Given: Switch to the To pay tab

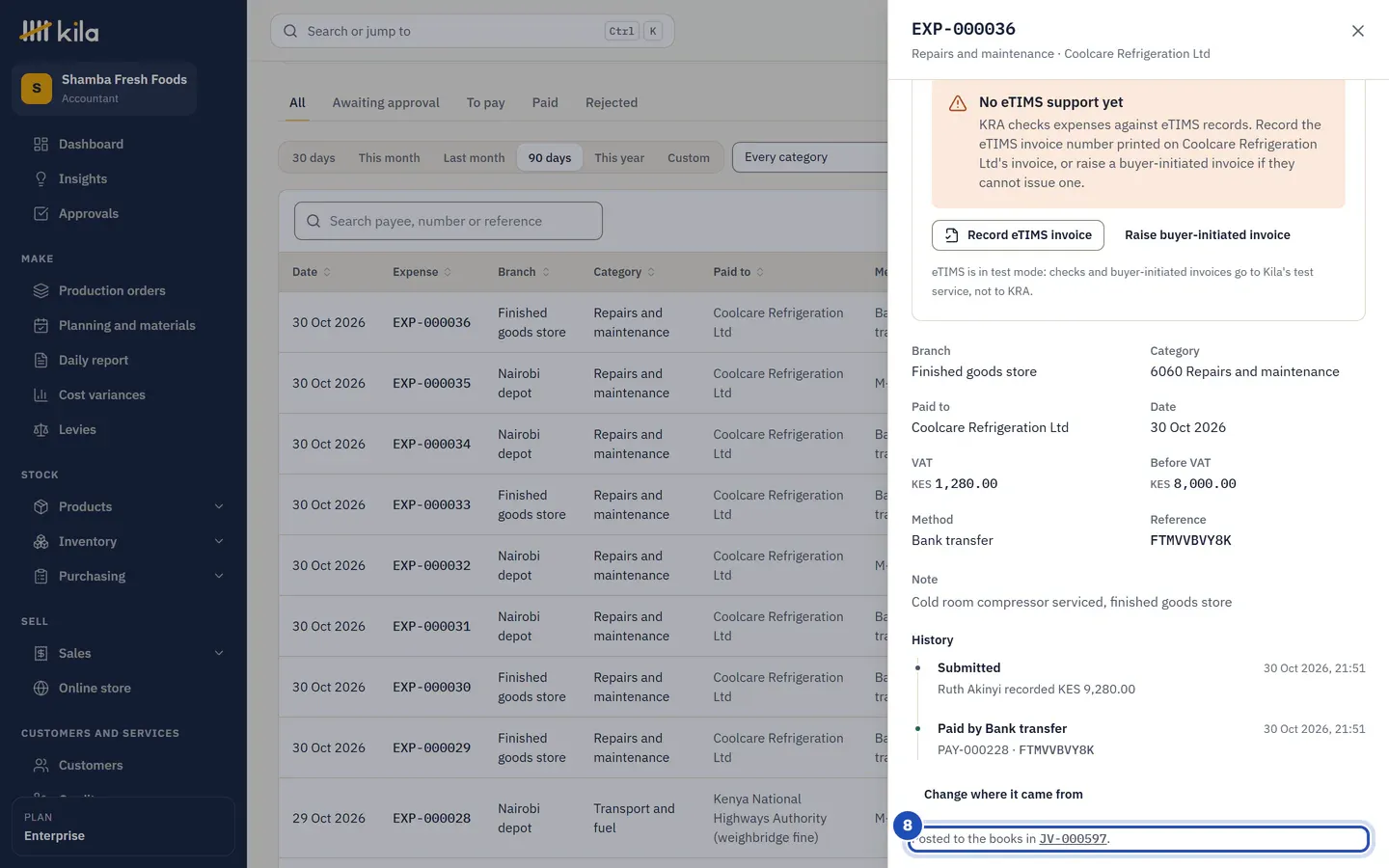Looking at the screenshot, I should coord(486,103).
